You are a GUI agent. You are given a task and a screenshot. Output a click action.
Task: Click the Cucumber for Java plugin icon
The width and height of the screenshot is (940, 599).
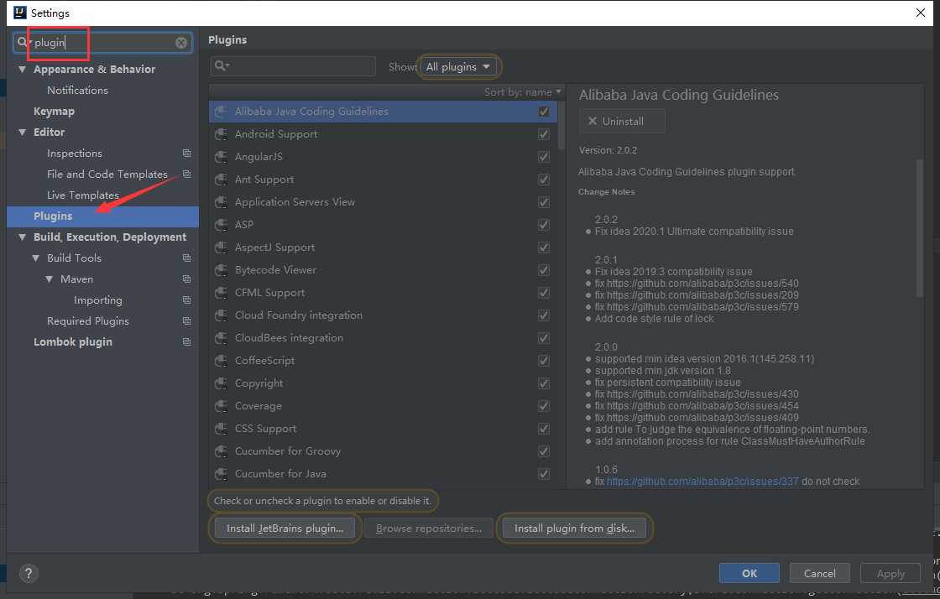(222, 474)
